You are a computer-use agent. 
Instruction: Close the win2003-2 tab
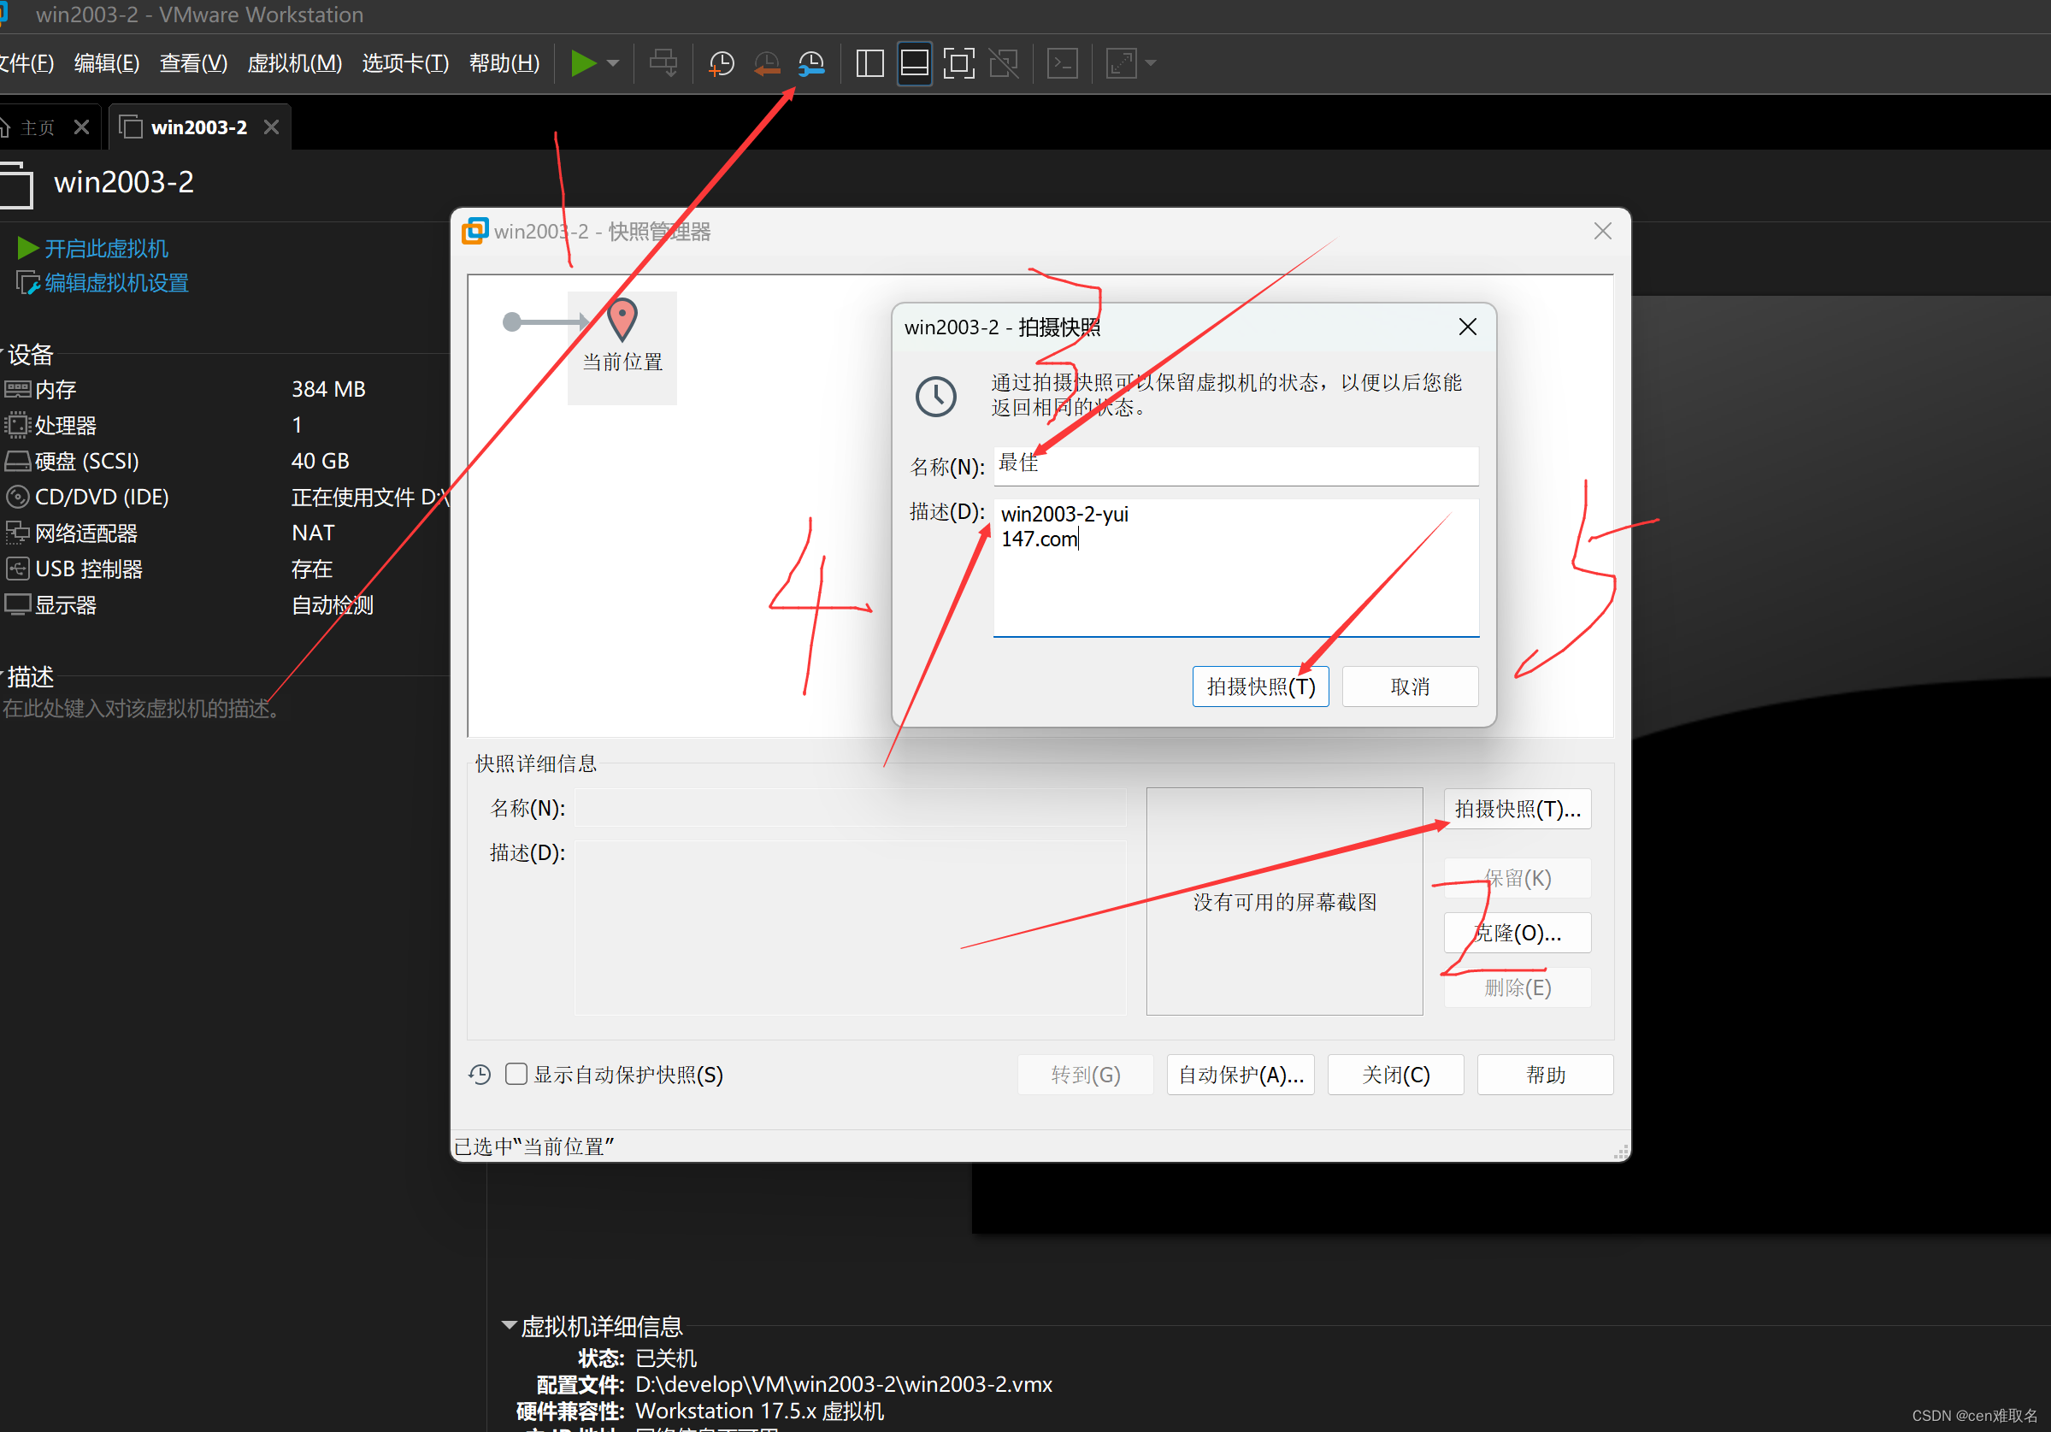coord(272,127)
